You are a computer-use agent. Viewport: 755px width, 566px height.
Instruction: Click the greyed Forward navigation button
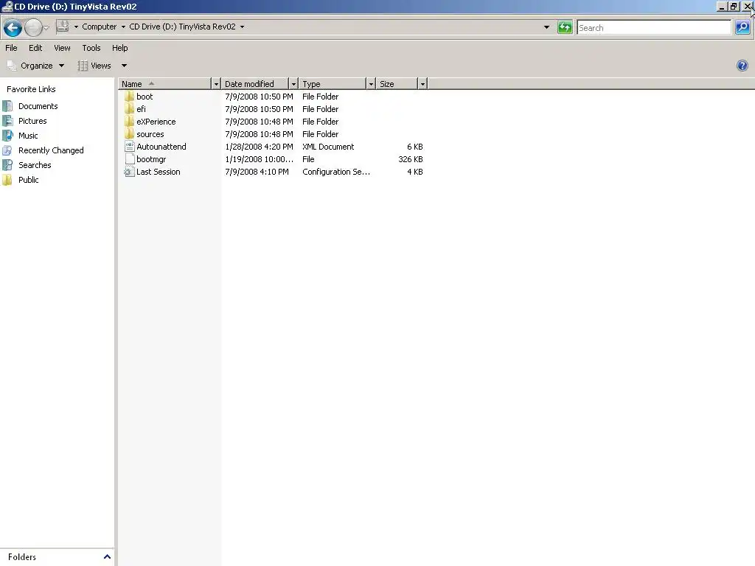click(x=33, y=27)
